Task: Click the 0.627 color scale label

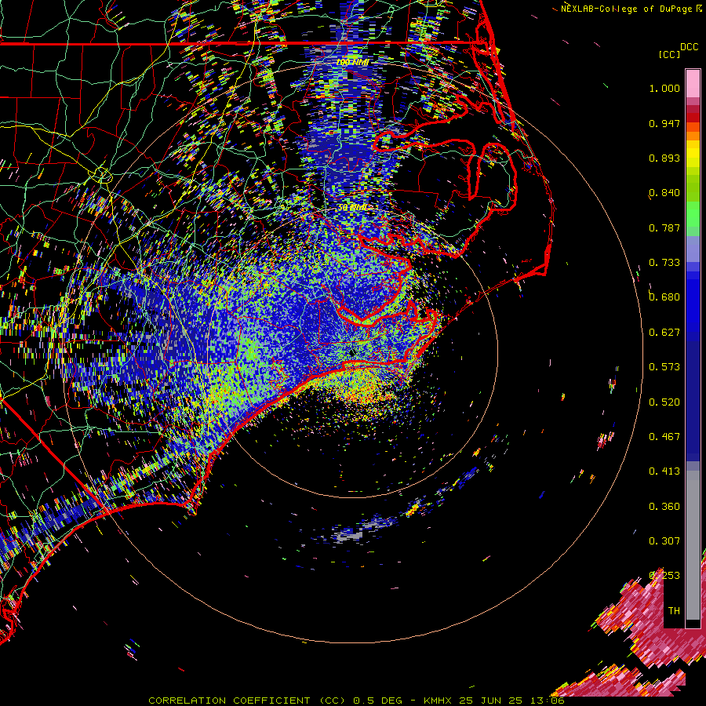Action: click(x=664, y=333)
